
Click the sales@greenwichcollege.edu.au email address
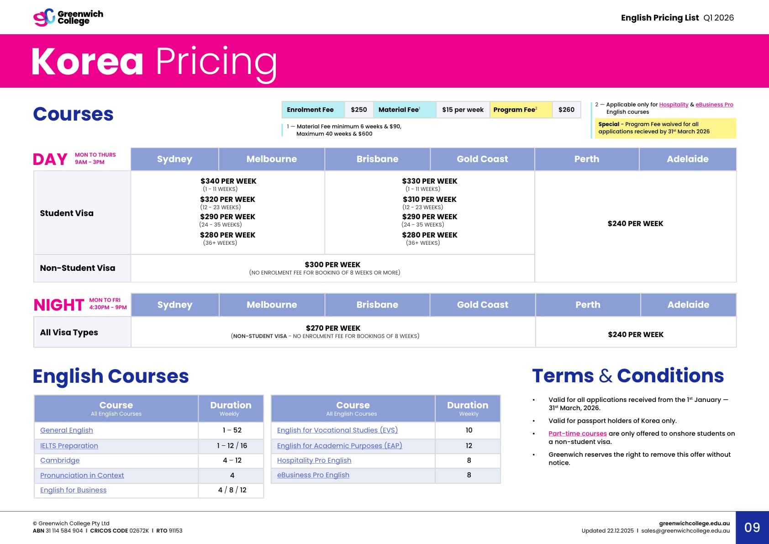click(685, 531)
